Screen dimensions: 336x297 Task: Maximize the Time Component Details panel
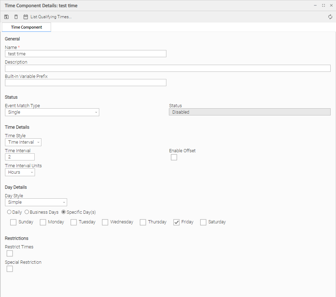pos(323,6)
